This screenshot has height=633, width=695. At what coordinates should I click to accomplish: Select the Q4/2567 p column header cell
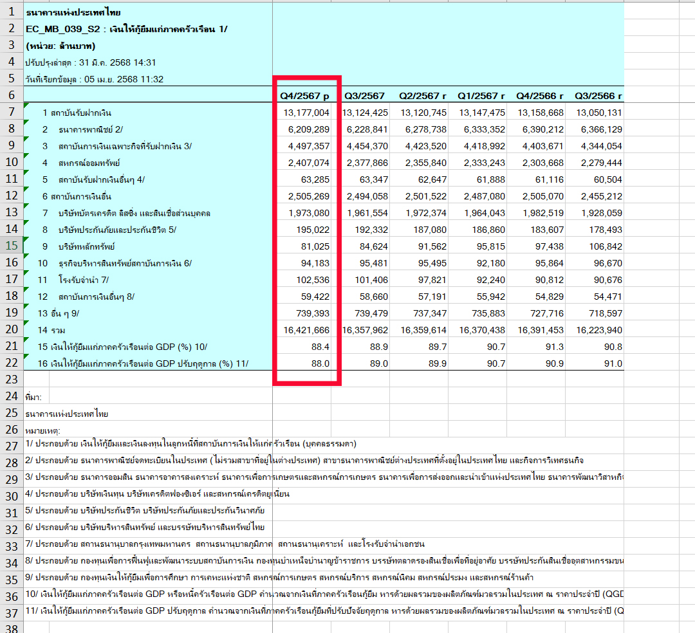(304, 96)
